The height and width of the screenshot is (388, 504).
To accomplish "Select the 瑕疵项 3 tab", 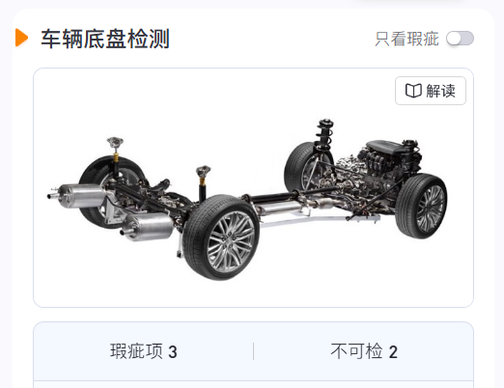I will [x=144, y=351].
